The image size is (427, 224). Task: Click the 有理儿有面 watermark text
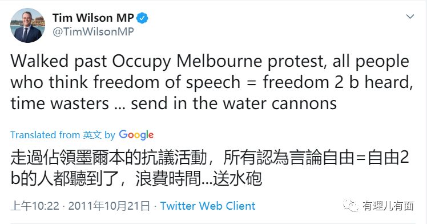(388, 206)
